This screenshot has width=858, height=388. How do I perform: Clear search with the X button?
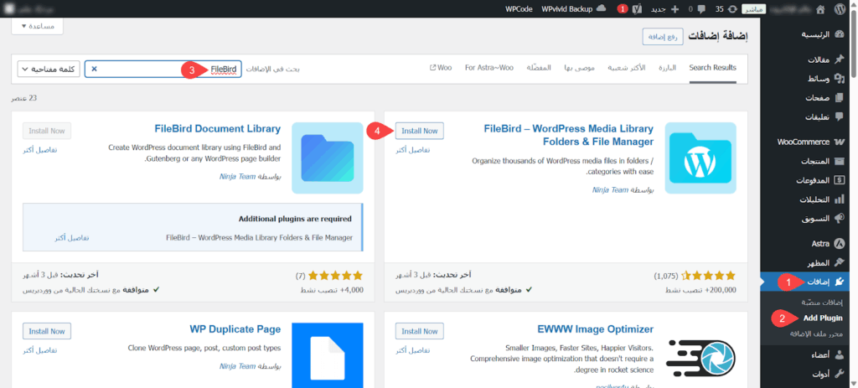coord(94,70)
